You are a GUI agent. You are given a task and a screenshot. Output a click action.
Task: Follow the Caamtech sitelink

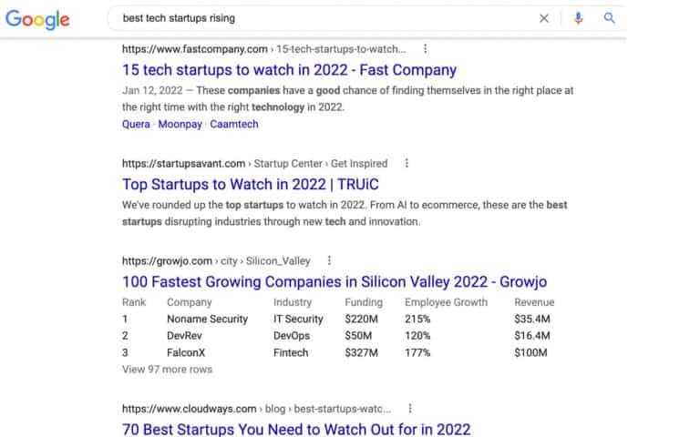tap(234, 125)
